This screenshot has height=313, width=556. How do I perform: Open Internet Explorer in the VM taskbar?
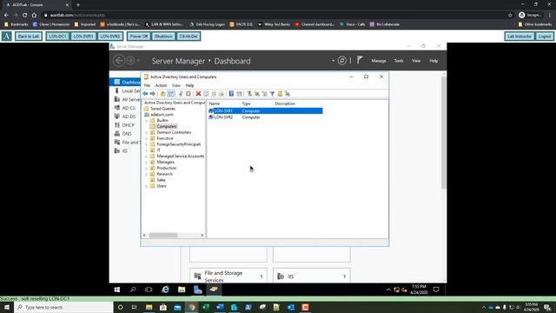click(x=166, y=290)
